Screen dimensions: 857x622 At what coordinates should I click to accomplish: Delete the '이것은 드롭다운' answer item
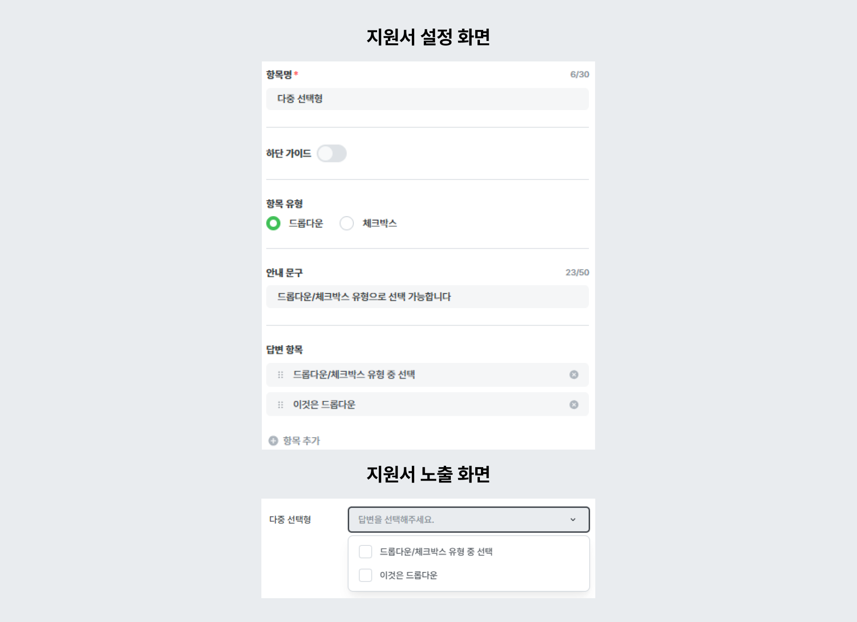point(574,404)
